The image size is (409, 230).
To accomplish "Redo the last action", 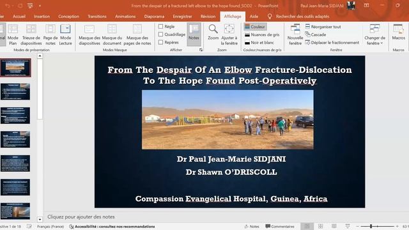I will tap(20, 6).
